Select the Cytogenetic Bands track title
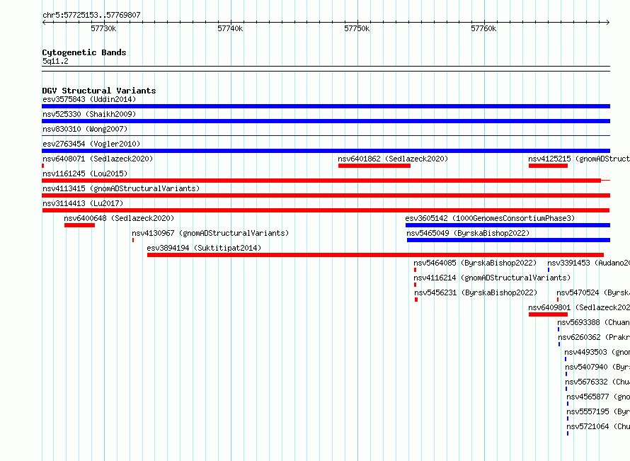 [84, 52]
